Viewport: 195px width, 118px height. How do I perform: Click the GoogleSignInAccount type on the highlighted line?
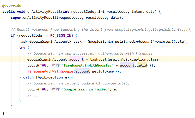[47, 59]
